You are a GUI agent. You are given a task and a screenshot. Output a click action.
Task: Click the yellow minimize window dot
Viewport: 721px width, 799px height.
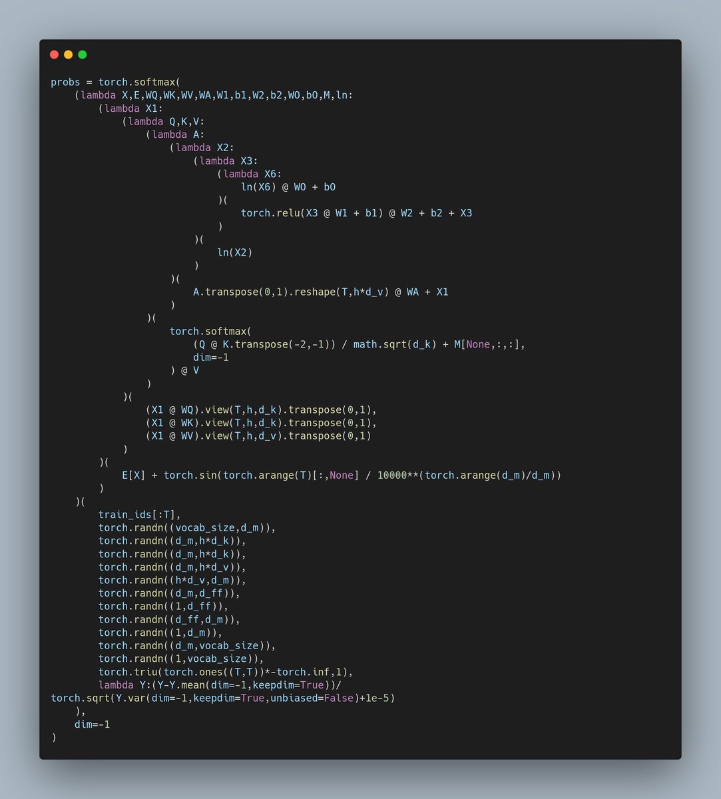coord(68,55)
